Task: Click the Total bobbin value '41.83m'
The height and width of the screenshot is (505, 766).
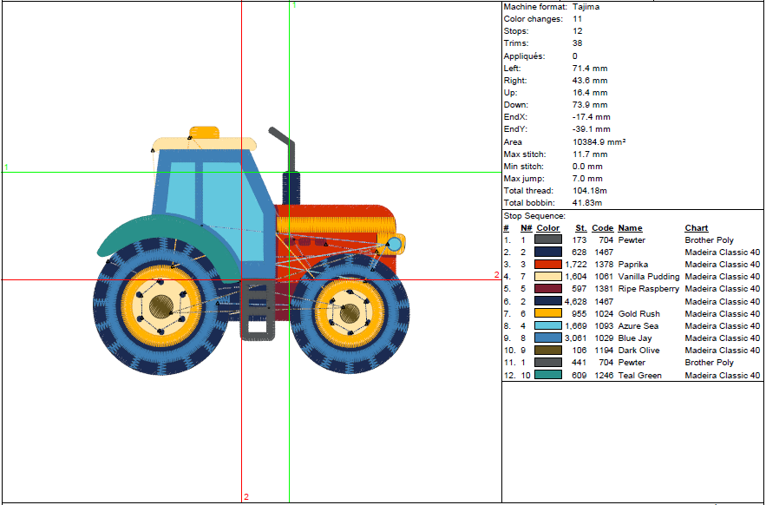Action: point(587,202)
